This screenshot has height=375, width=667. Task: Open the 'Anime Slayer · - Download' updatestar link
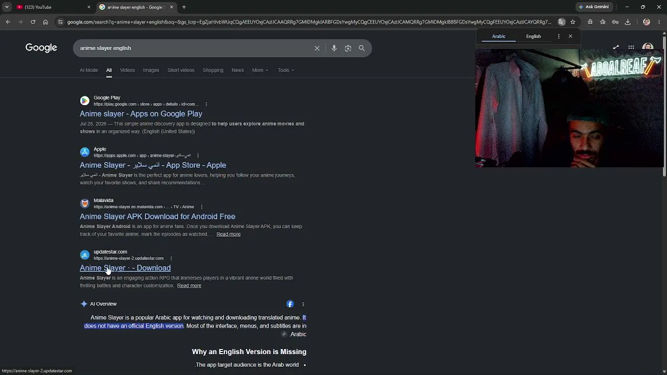(x=125, y=268)
